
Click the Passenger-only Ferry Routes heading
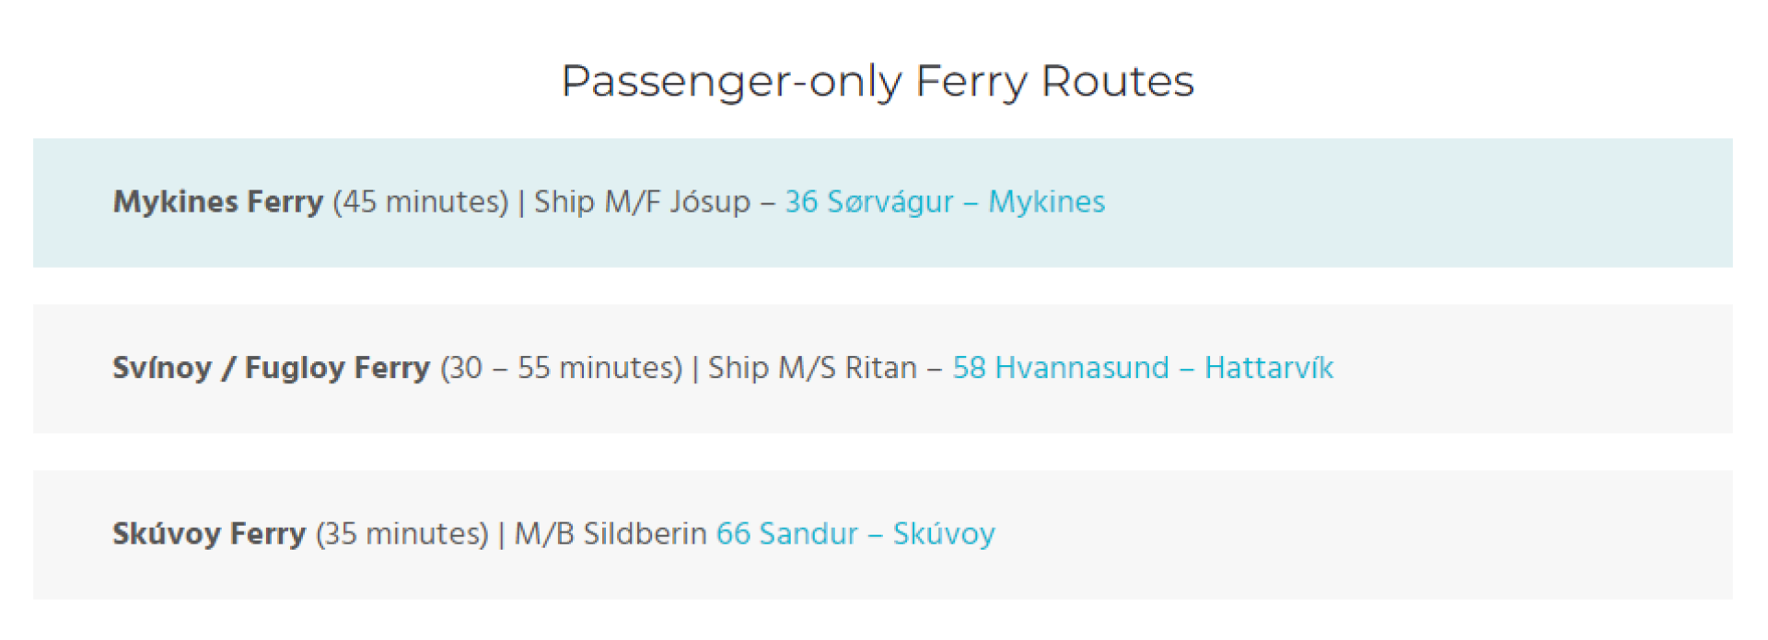coord(878,82)
